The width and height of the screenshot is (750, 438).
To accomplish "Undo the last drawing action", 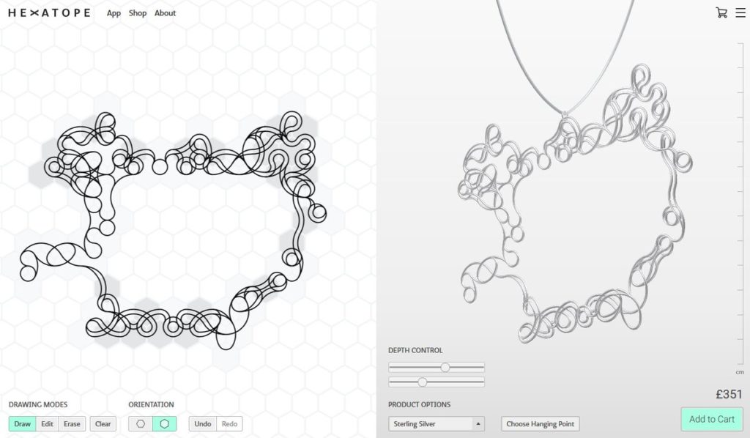I will click(x=203, y=423).
